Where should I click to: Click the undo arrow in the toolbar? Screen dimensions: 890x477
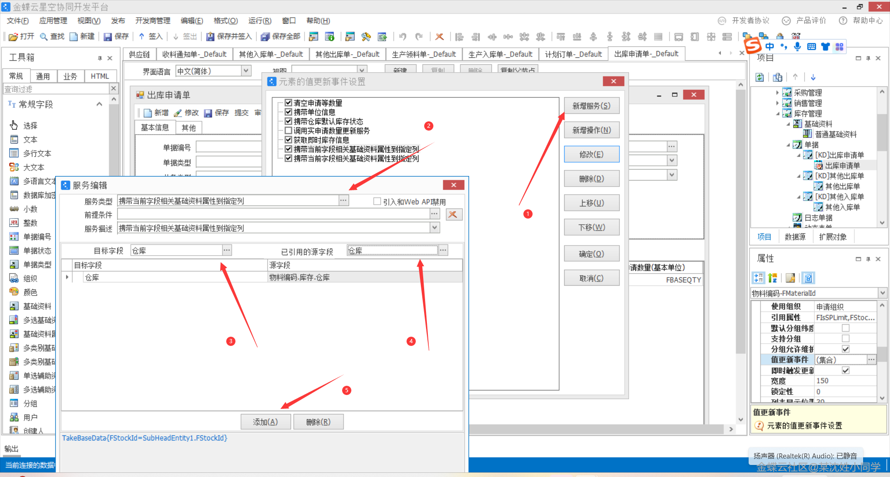coord(402,37)
